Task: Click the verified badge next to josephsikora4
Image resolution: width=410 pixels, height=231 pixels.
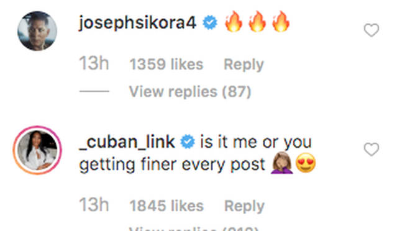Action: coord(210,22)
